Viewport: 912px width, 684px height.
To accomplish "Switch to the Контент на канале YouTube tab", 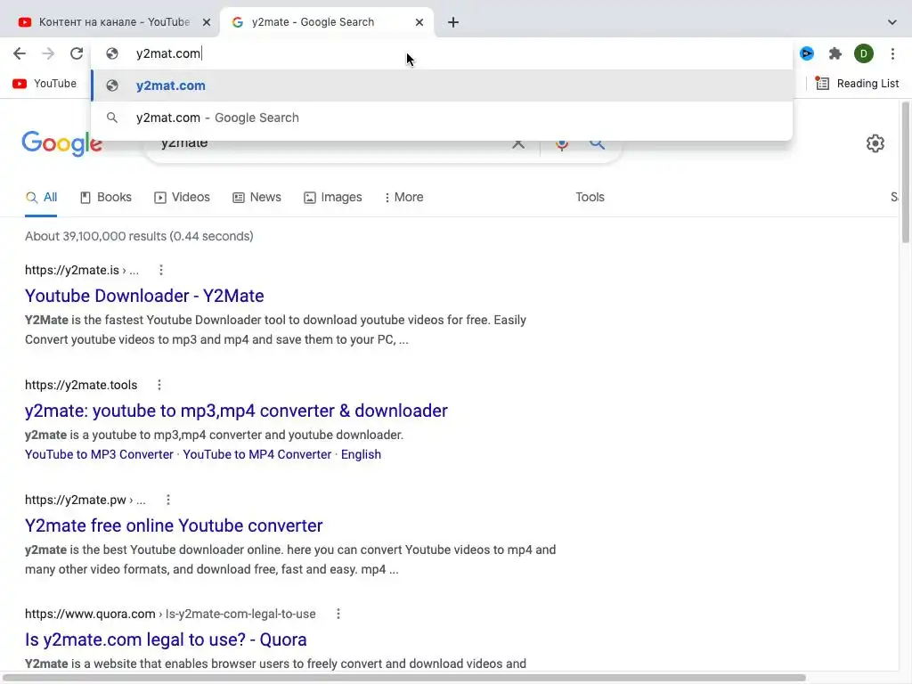I will pyautogui.click(x=114, y=22).
